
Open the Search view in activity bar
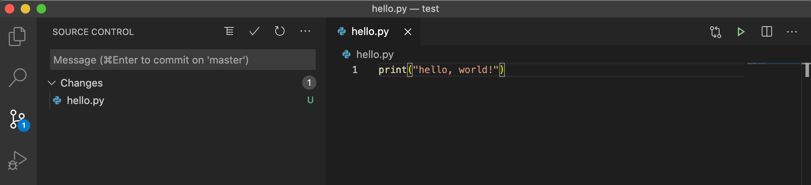pos(17,77)
